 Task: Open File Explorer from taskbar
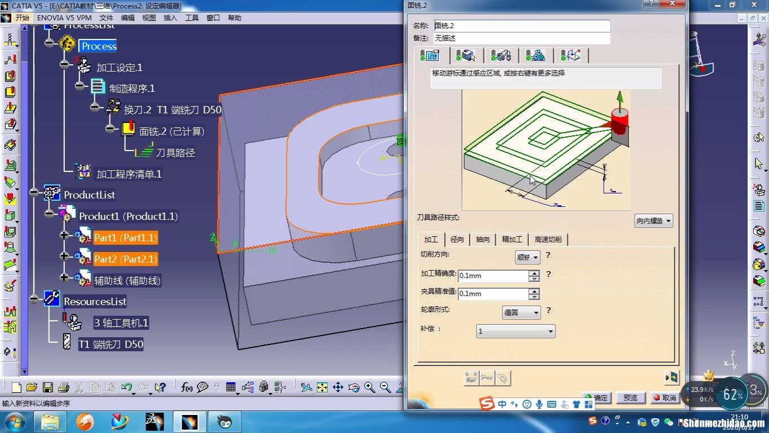click(x=50, y=422)
